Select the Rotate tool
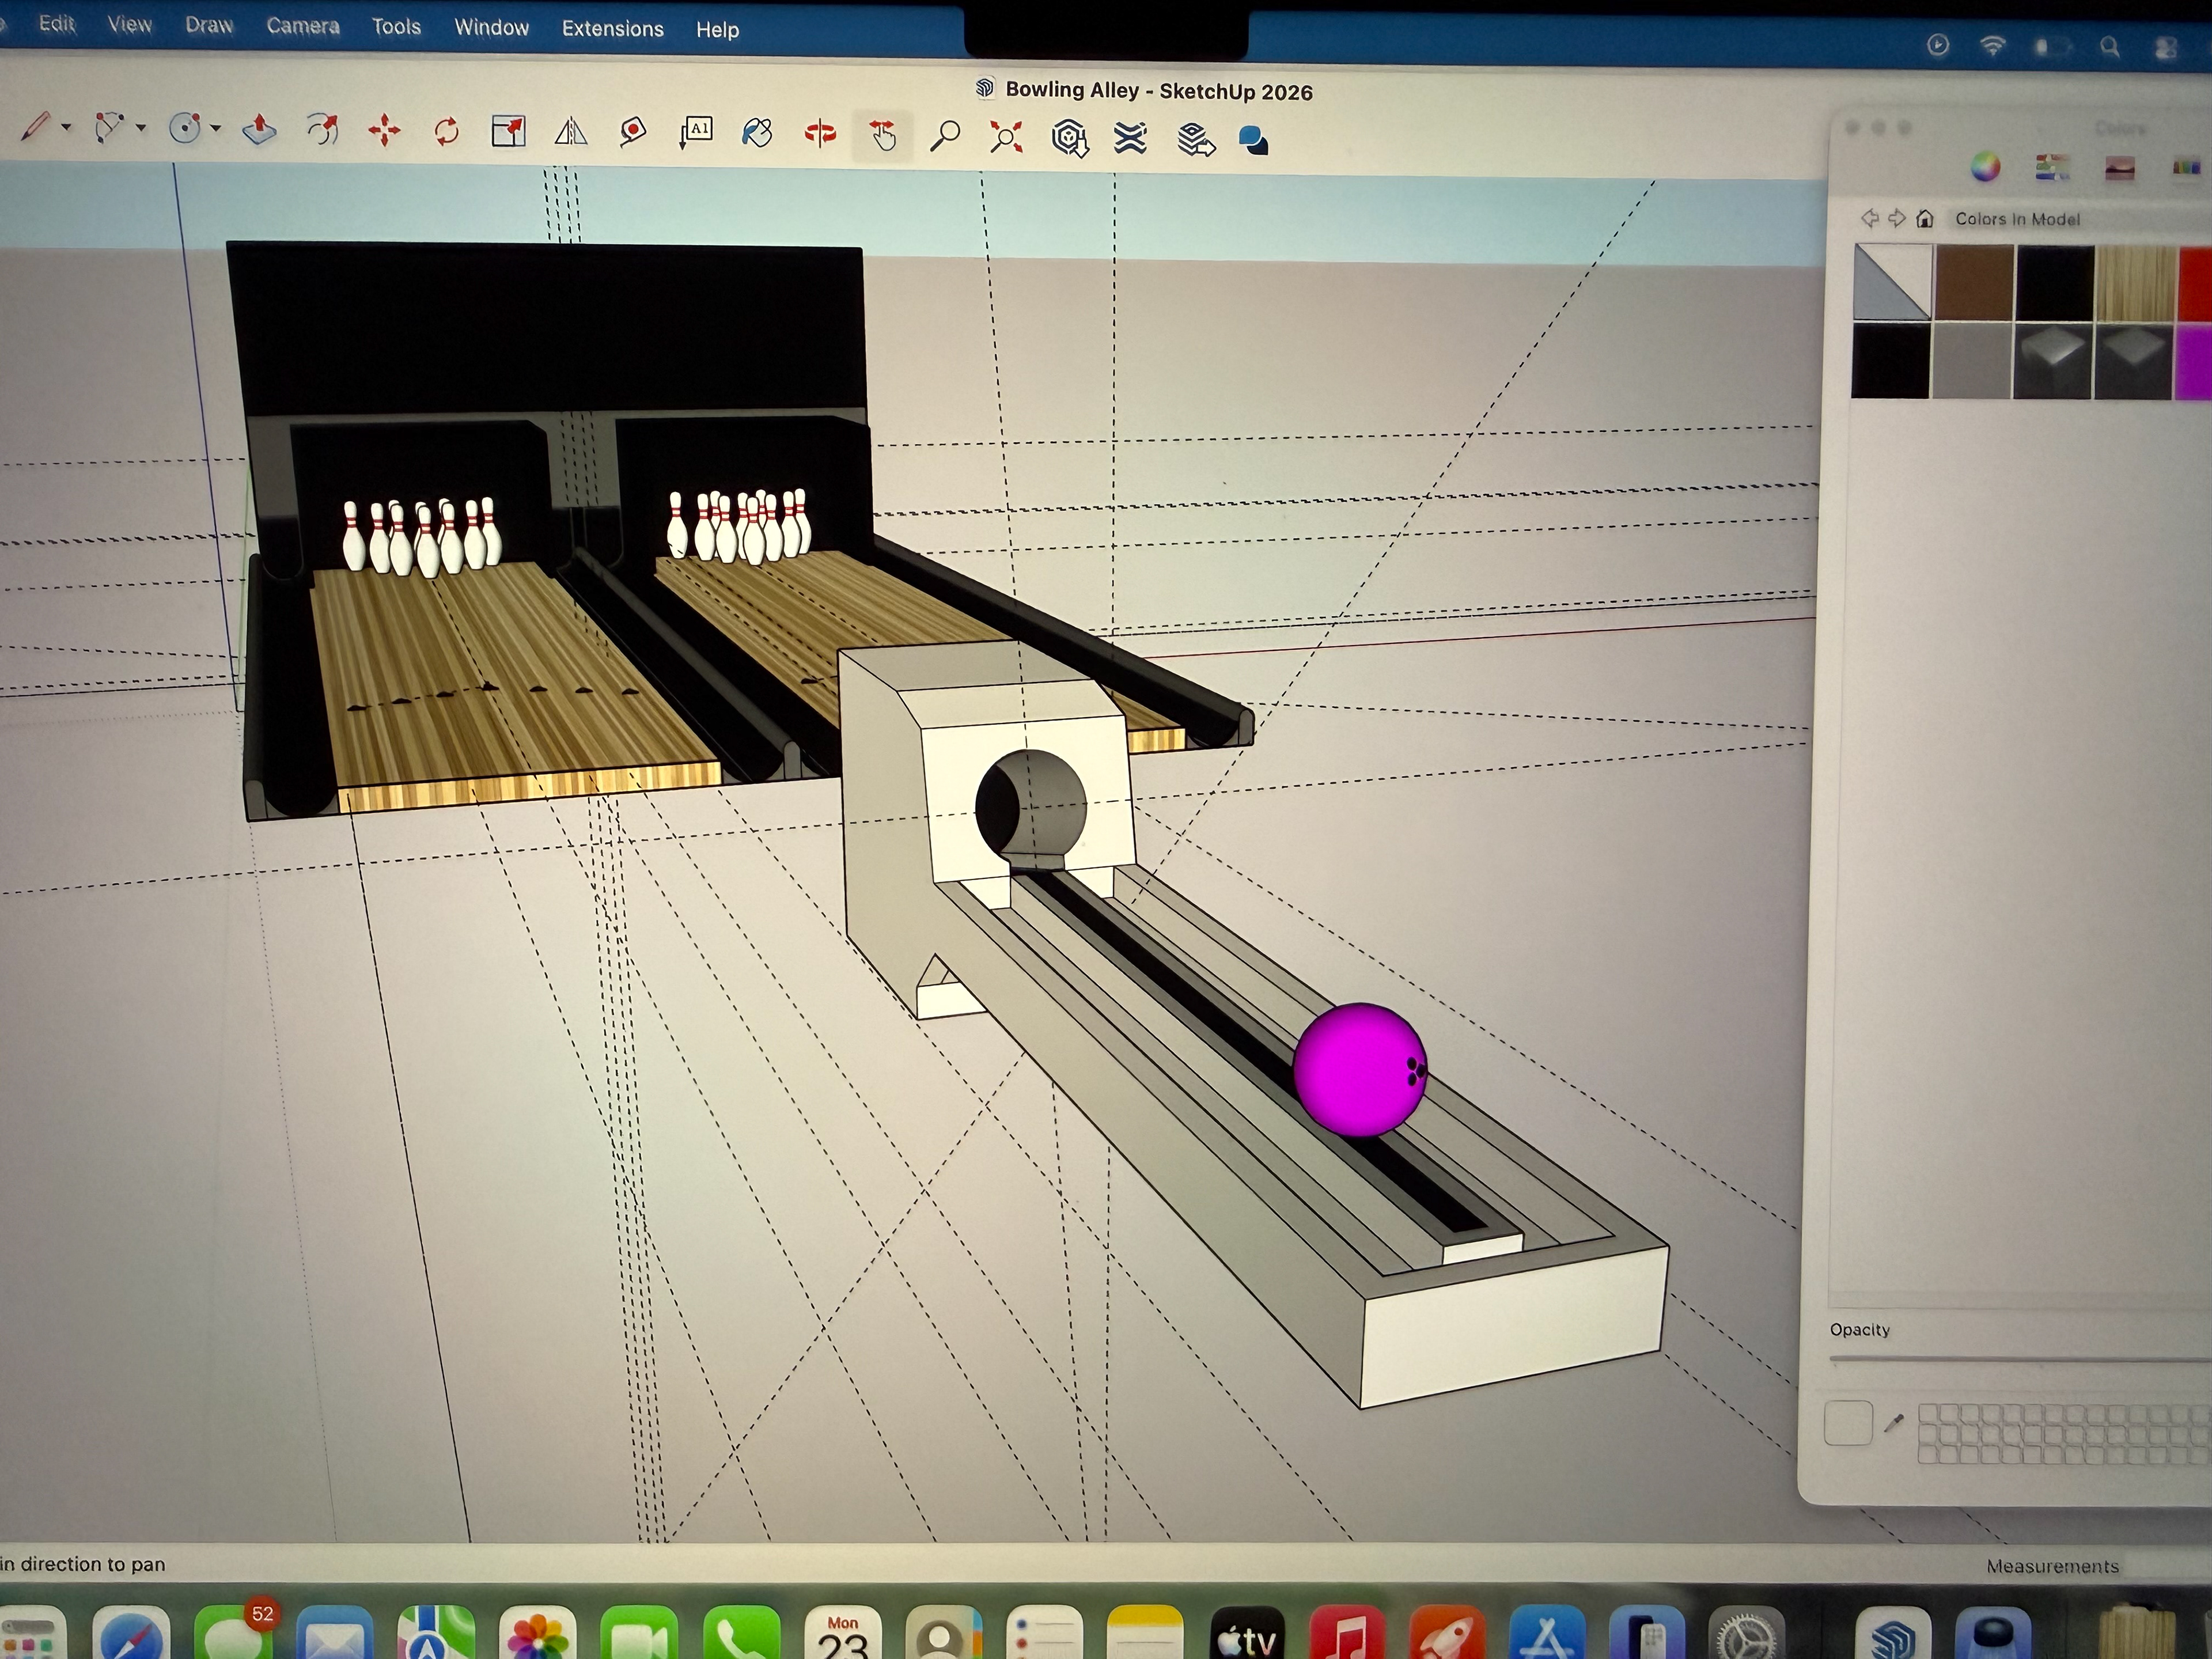The height and width of the screenshot is (1659, 2212). (x=446, y=131)
